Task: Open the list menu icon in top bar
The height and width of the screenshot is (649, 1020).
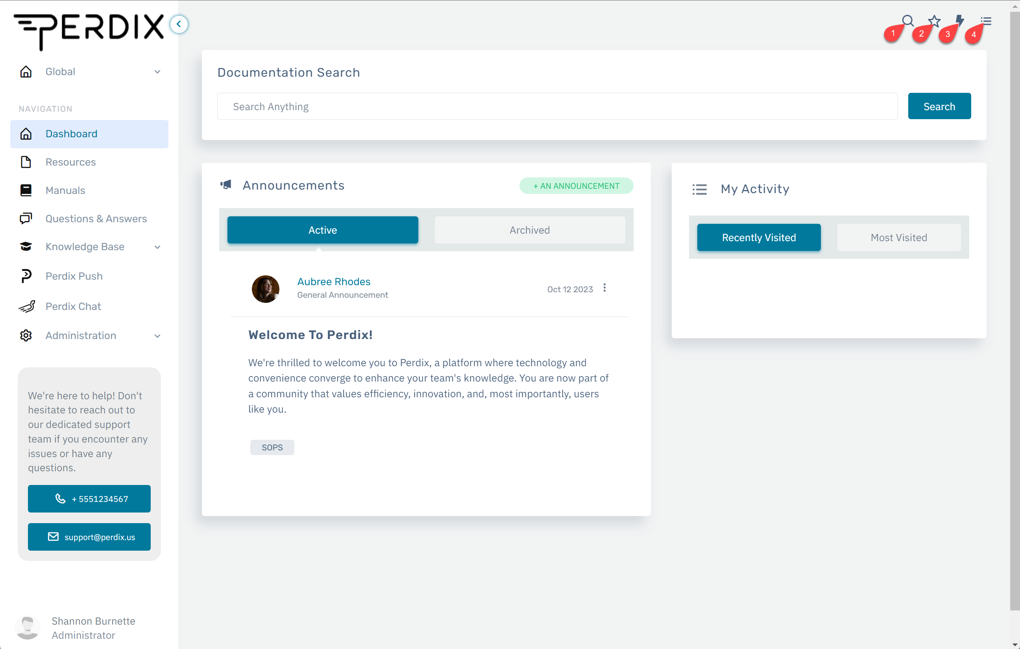Action: coord(986,21)
